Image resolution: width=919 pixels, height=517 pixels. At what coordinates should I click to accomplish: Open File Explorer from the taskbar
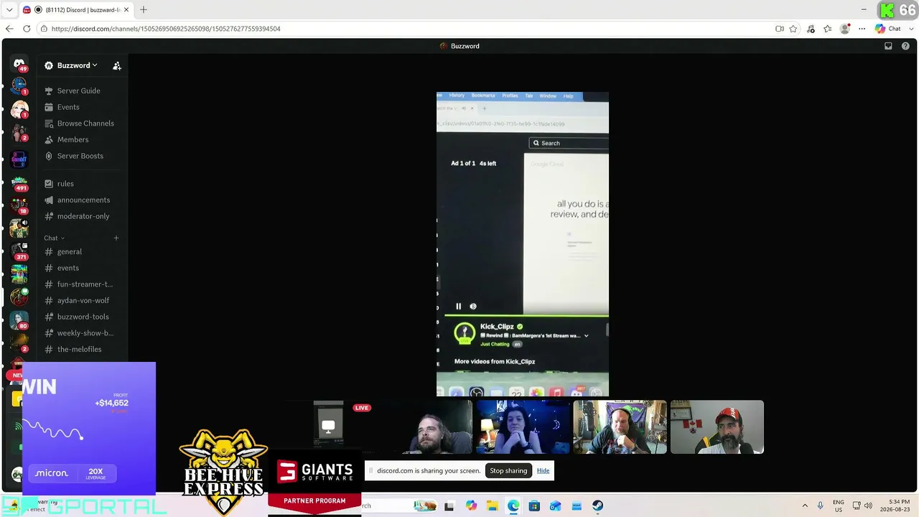pos(492,506)
